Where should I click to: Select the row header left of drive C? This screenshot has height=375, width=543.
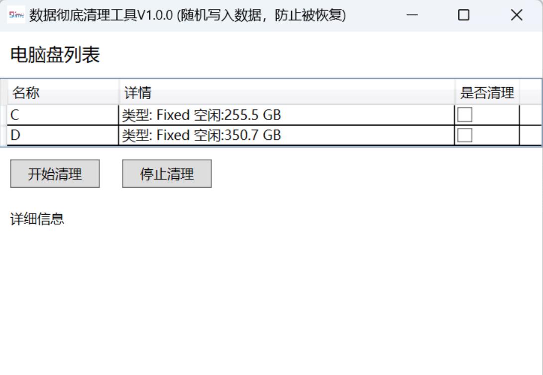click(3, 115)
